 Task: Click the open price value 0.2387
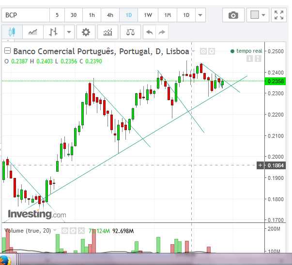[19, 61]
